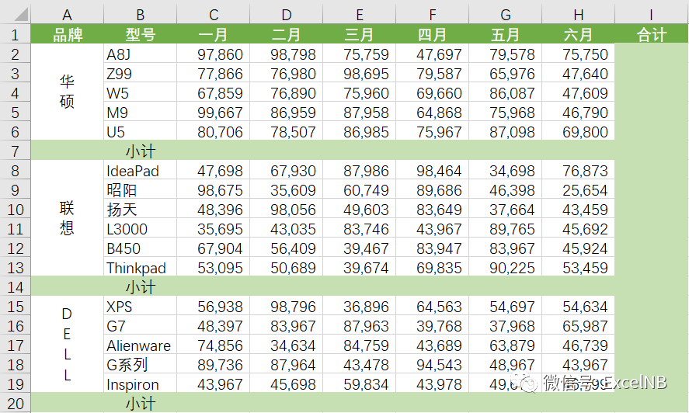Click the 型号 header cell
Image resolution: width=689 pixels, height=413 pixels.
tap(140, 34)
